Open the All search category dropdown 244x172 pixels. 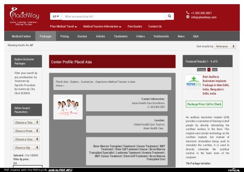[56, 16]
